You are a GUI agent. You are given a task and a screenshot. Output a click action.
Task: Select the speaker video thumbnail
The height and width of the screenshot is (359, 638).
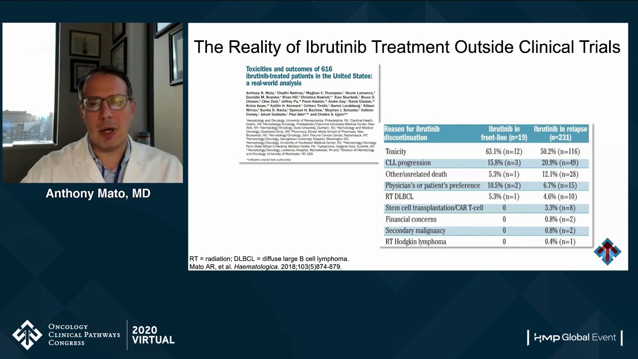[93, 103]
